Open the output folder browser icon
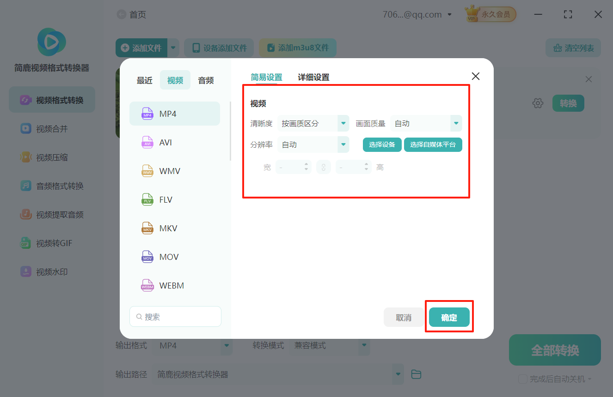 pos(416,374)
